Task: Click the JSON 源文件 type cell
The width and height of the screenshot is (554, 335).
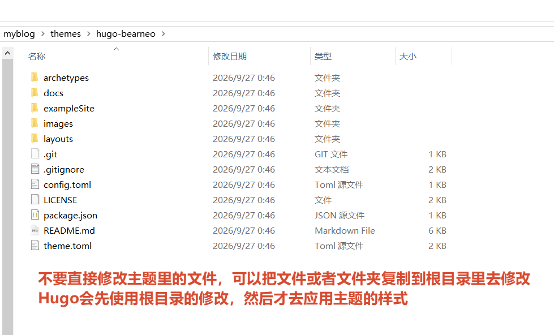Action: (340, 216)
